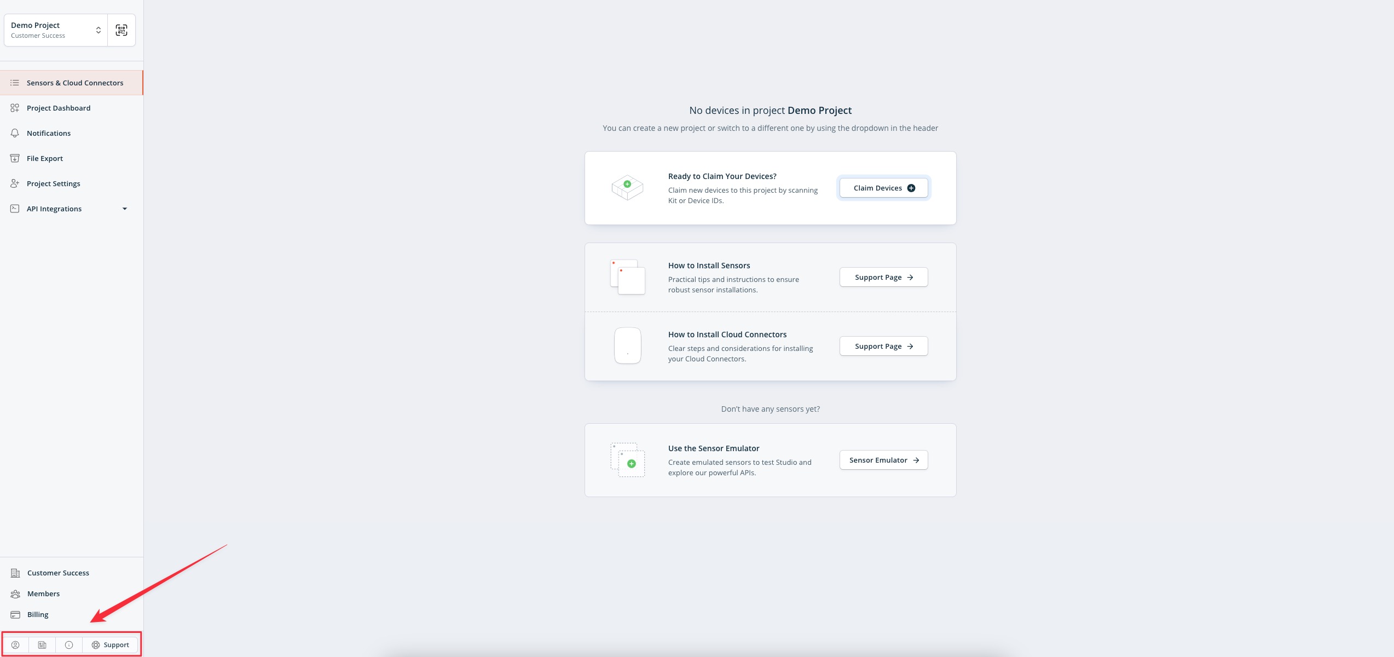Click the news icon in bottom bar
This screenshot has width=1394, height=657.
click(42, 645)
